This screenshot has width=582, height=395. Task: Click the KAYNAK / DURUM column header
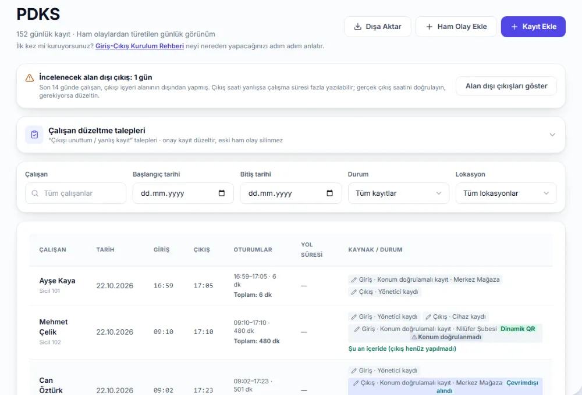tap(375, 250)
